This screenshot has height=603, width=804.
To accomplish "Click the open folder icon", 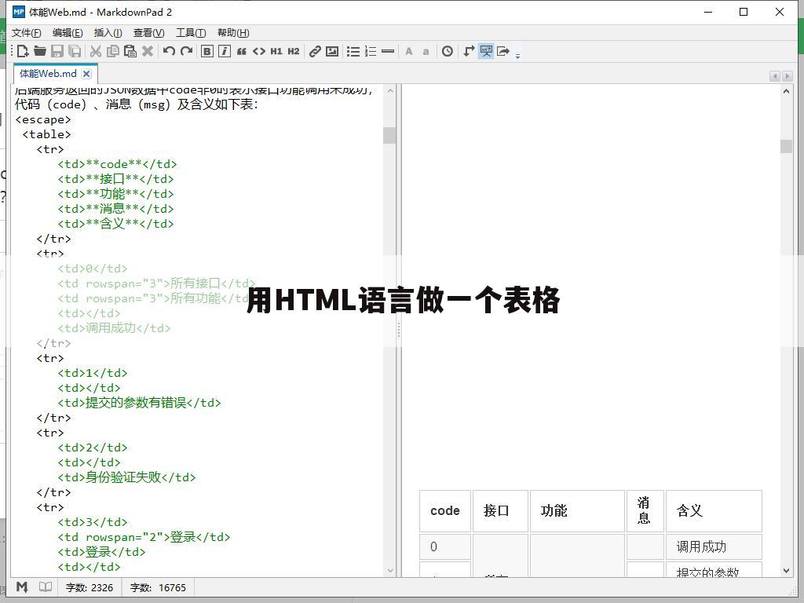I will coord(39,51).
